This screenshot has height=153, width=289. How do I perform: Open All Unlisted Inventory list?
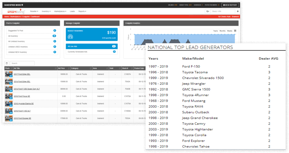(32, 41)
